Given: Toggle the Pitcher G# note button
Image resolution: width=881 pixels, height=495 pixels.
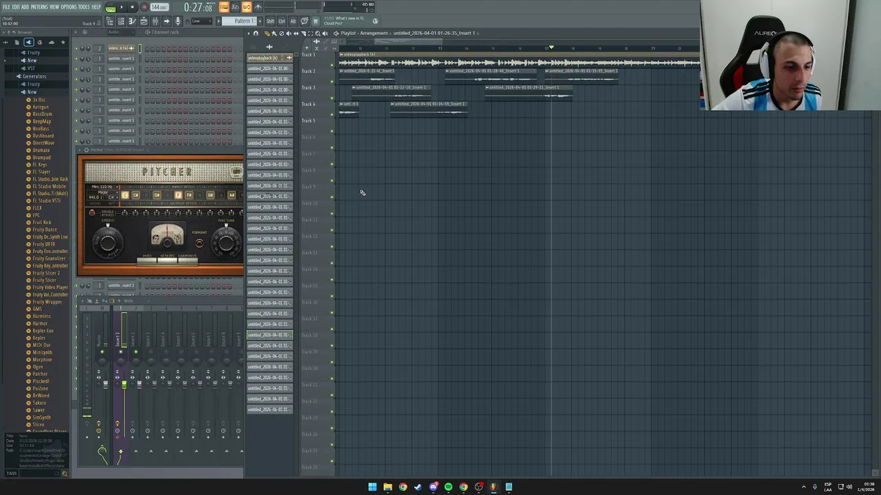Looking at the screenshot, I should pos(211,195).
